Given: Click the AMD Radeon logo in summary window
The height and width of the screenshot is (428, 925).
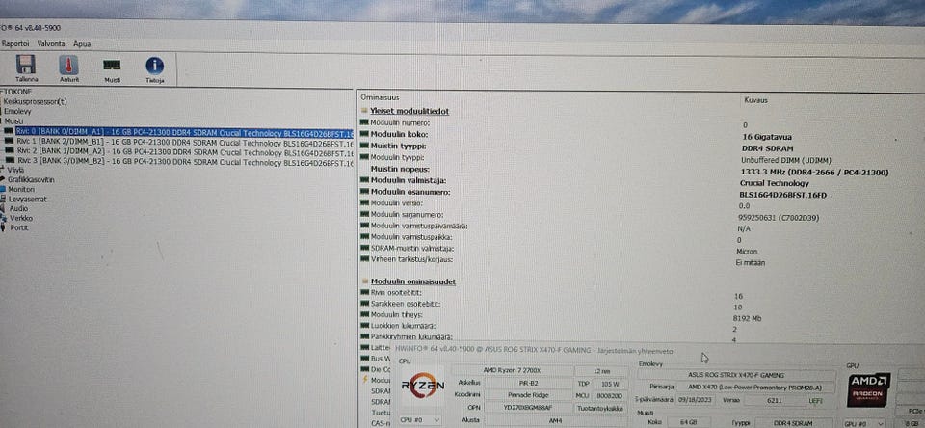Looking at the screenshot, I should tap(868, 389).
